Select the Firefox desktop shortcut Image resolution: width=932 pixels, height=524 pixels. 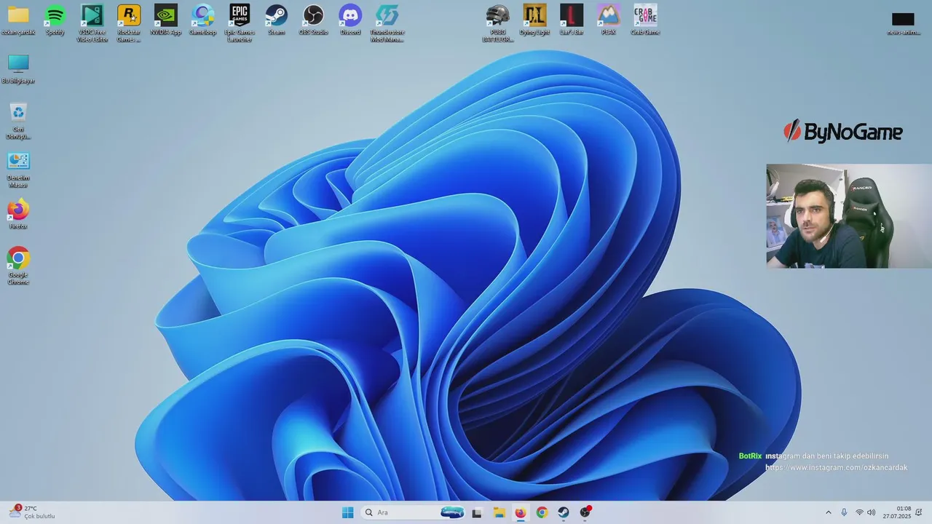tap(18, 214)
